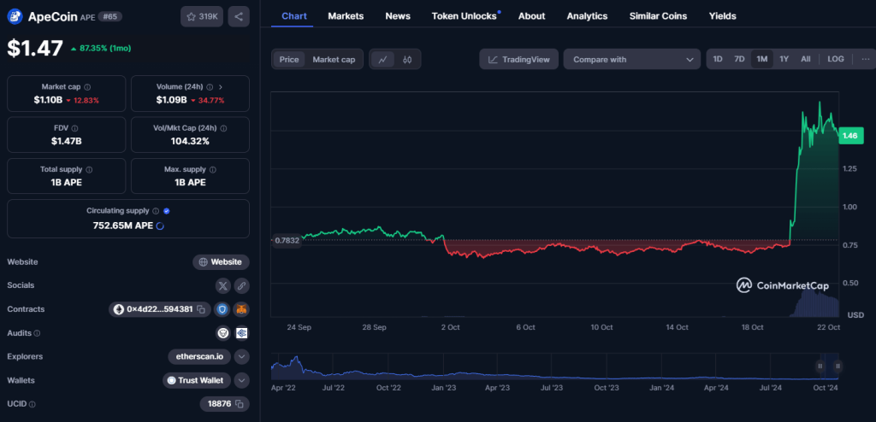Open chart more options ellipsis menu

866,59
